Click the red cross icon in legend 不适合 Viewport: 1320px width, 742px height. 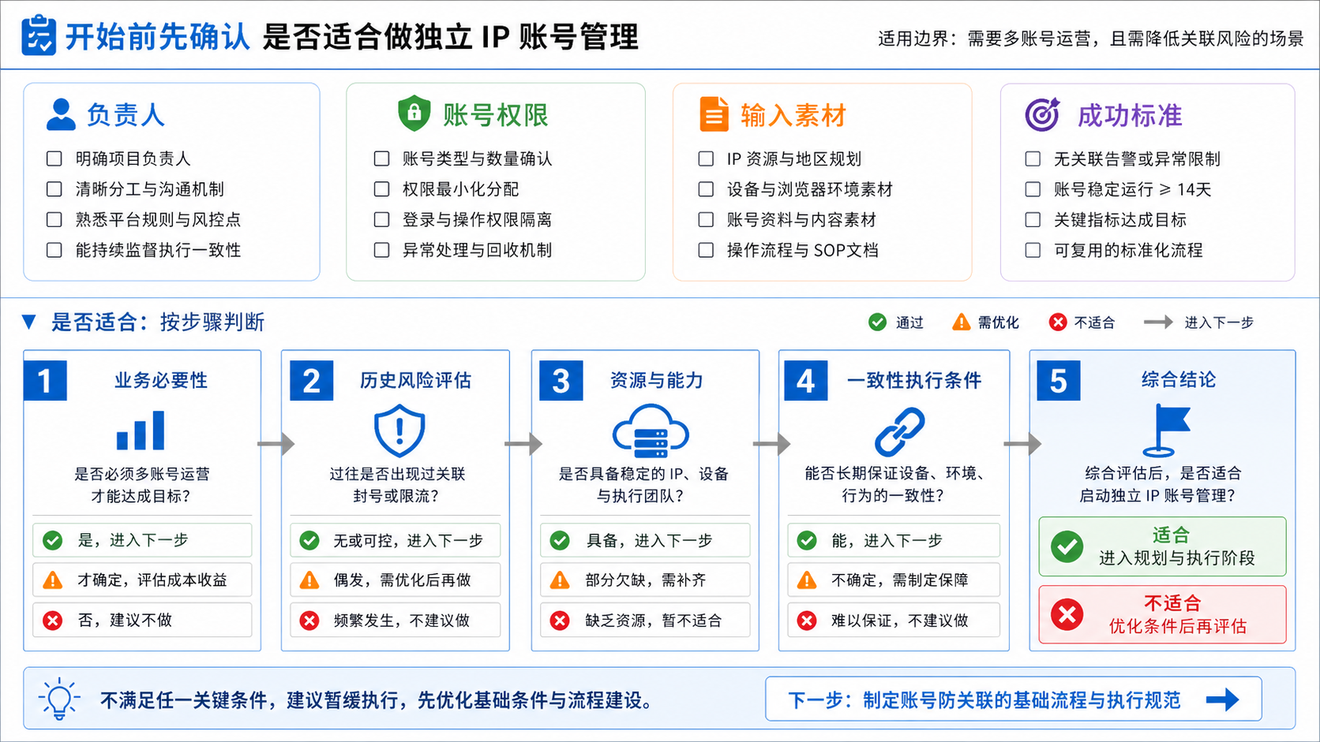[1058, 322]
